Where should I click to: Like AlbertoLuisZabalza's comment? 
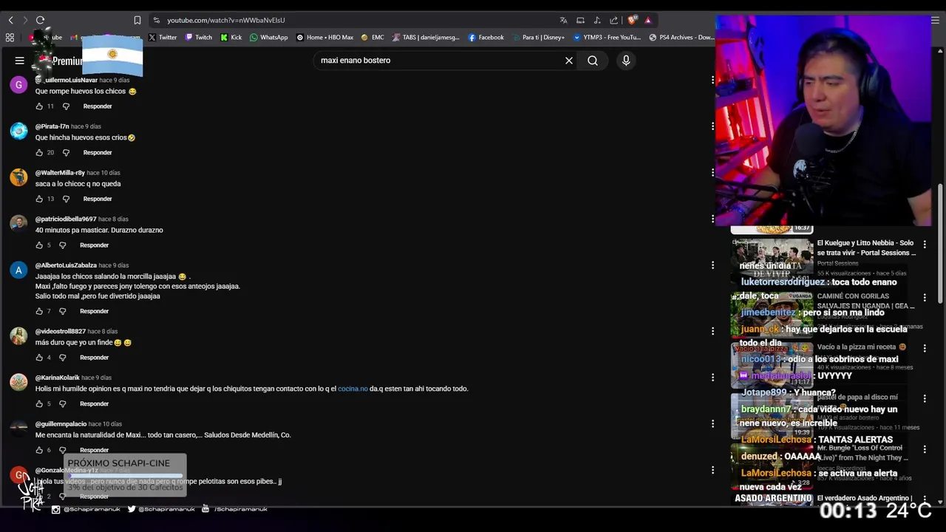tap(39, 311)
